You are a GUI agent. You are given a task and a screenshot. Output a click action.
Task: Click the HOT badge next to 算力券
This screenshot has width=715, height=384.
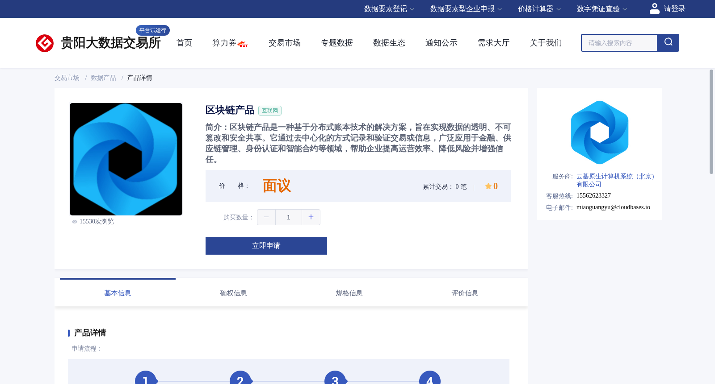click(243, 44)
